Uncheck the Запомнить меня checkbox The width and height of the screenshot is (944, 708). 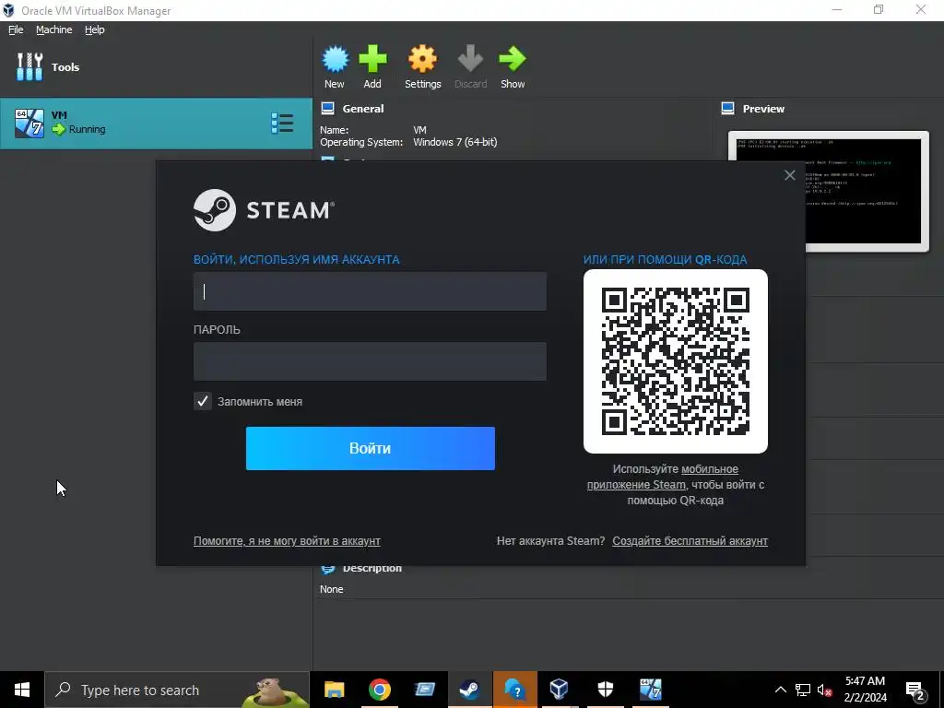pos(202,401)
